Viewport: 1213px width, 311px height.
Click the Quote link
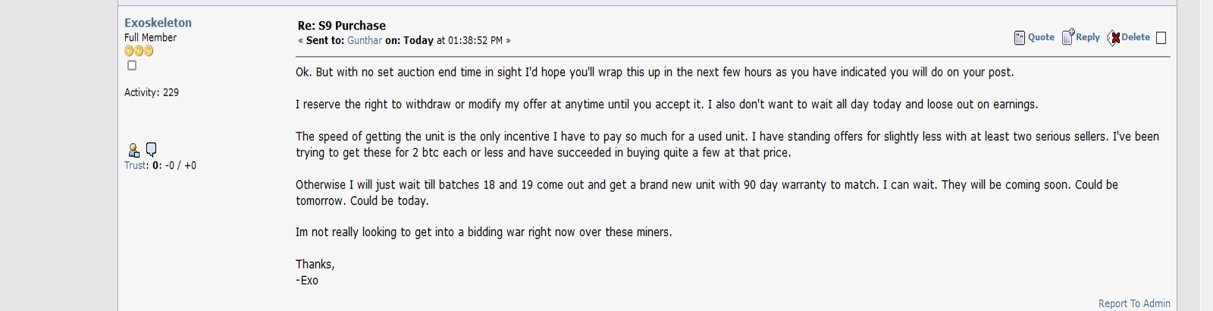tap(1041, 37)
